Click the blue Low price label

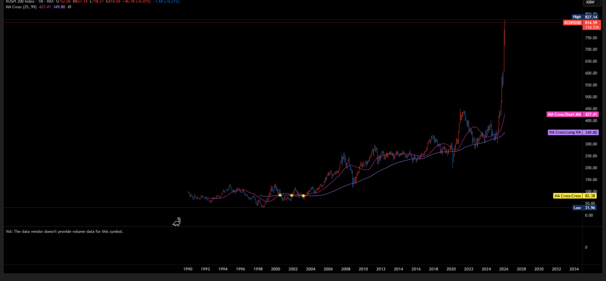[577, 208]
